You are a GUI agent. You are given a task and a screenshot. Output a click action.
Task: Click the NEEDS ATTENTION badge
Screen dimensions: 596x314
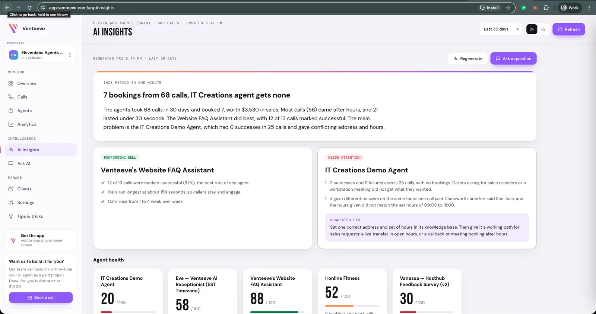coord(344,158)
